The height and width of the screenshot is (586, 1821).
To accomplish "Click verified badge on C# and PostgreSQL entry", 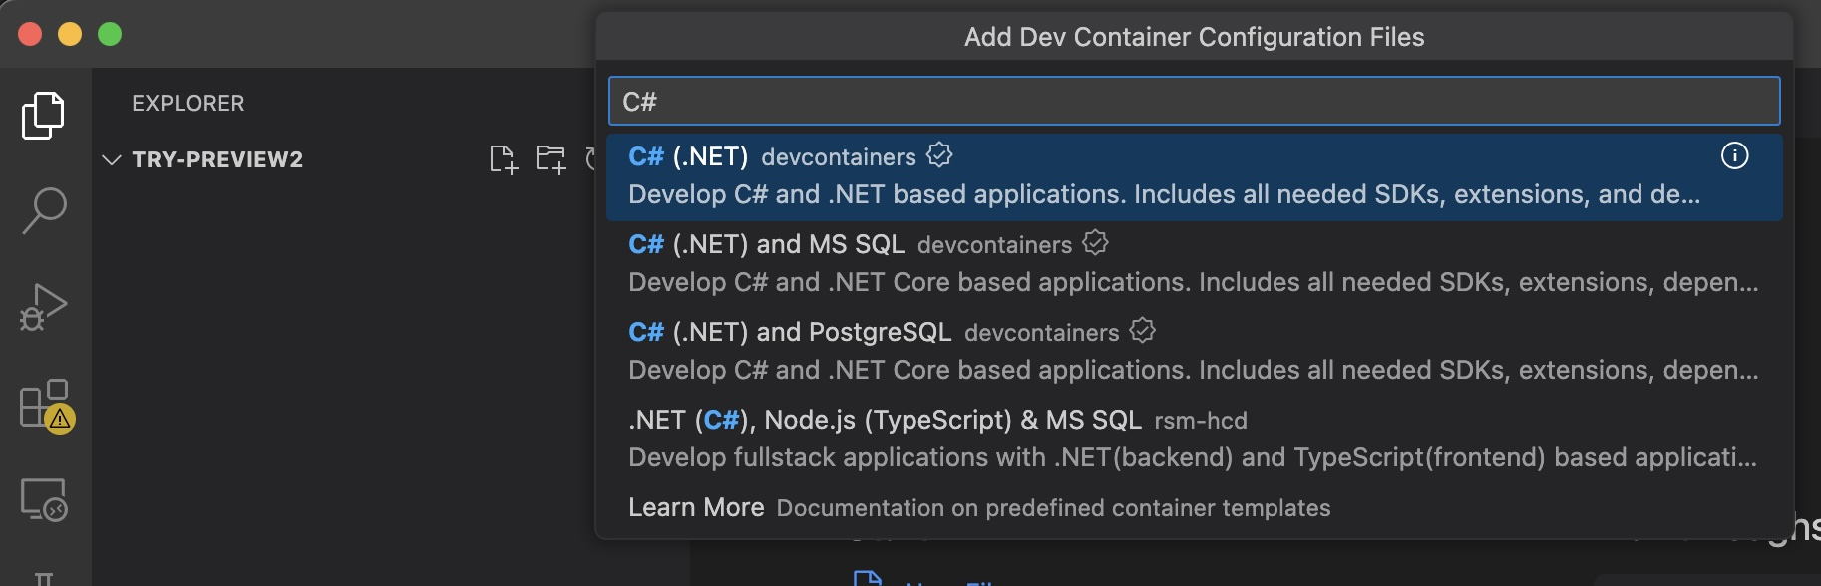I will click(x=1142, y=331).
